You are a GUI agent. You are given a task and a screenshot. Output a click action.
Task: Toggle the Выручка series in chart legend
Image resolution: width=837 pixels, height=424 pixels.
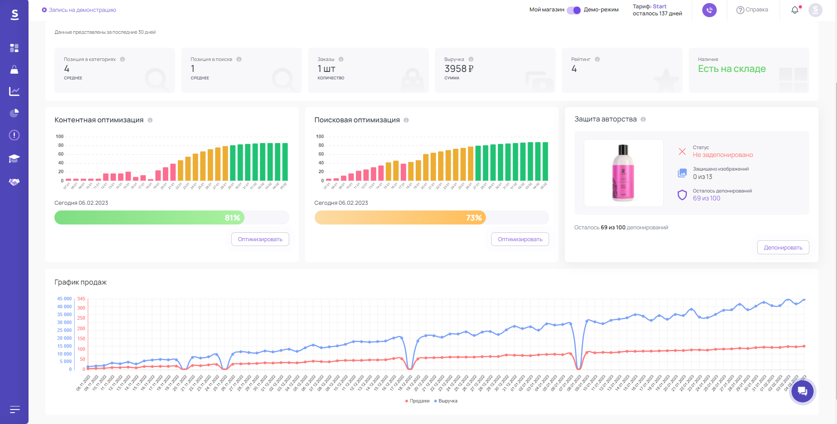point(445,401)
